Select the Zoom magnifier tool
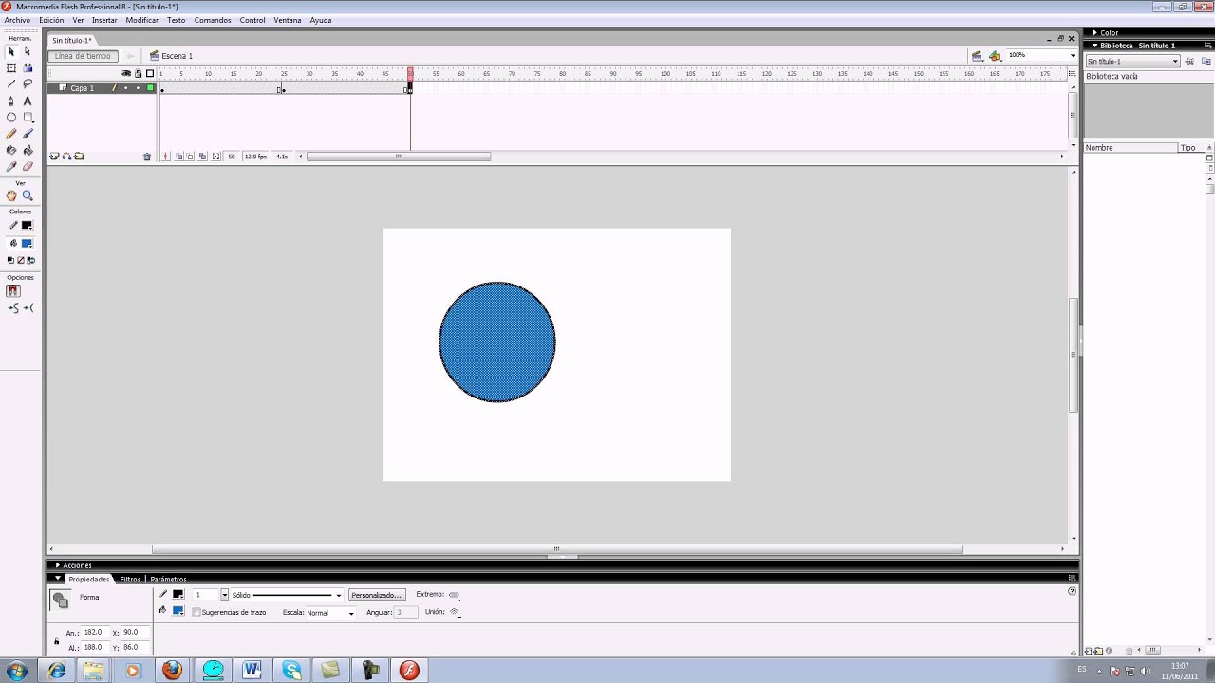 tap(28, 195)
